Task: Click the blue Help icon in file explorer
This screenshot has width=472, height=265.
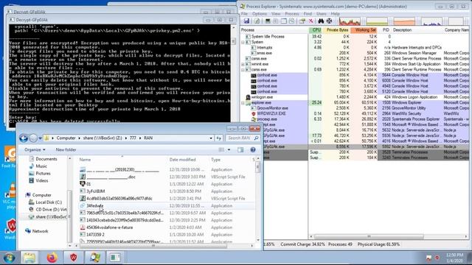Action: [253, 149]
